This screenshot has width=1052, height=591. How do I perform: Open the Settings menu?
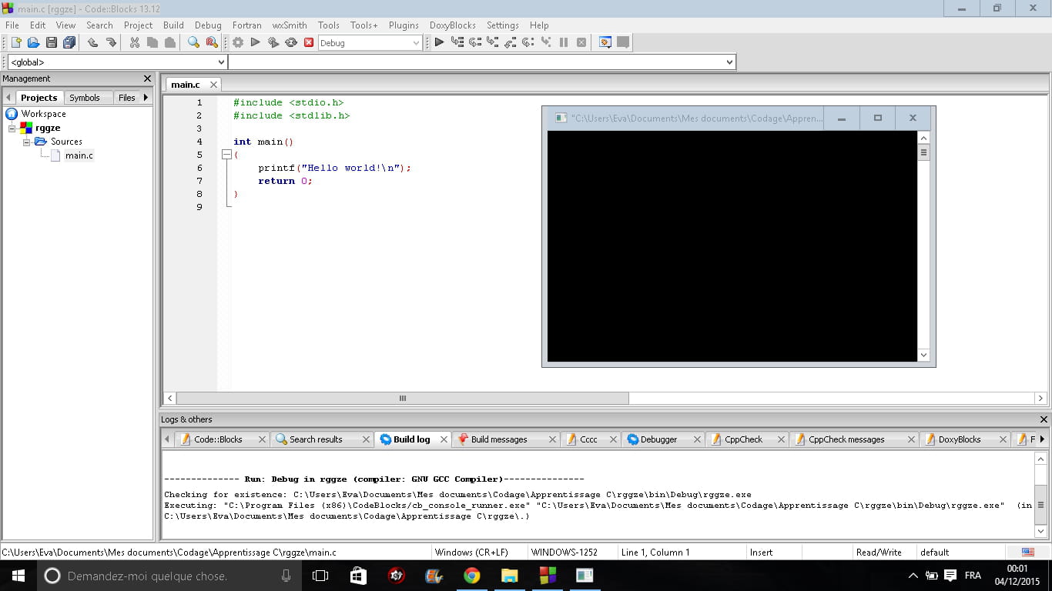[x=502, y=25]
